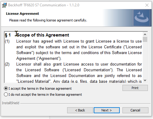Click the Beckhoff TF6620 S7 Communication title bar
The height and width of the screenshot is (119, 153).
44,5
